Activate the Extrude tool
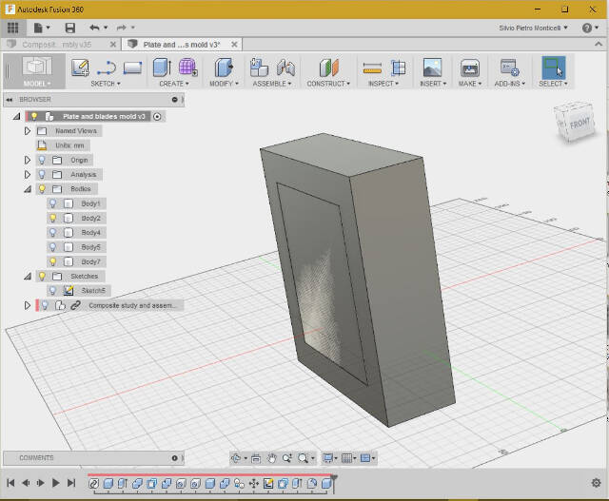Viewport: 609px width, 501px height. click(162, 67)
